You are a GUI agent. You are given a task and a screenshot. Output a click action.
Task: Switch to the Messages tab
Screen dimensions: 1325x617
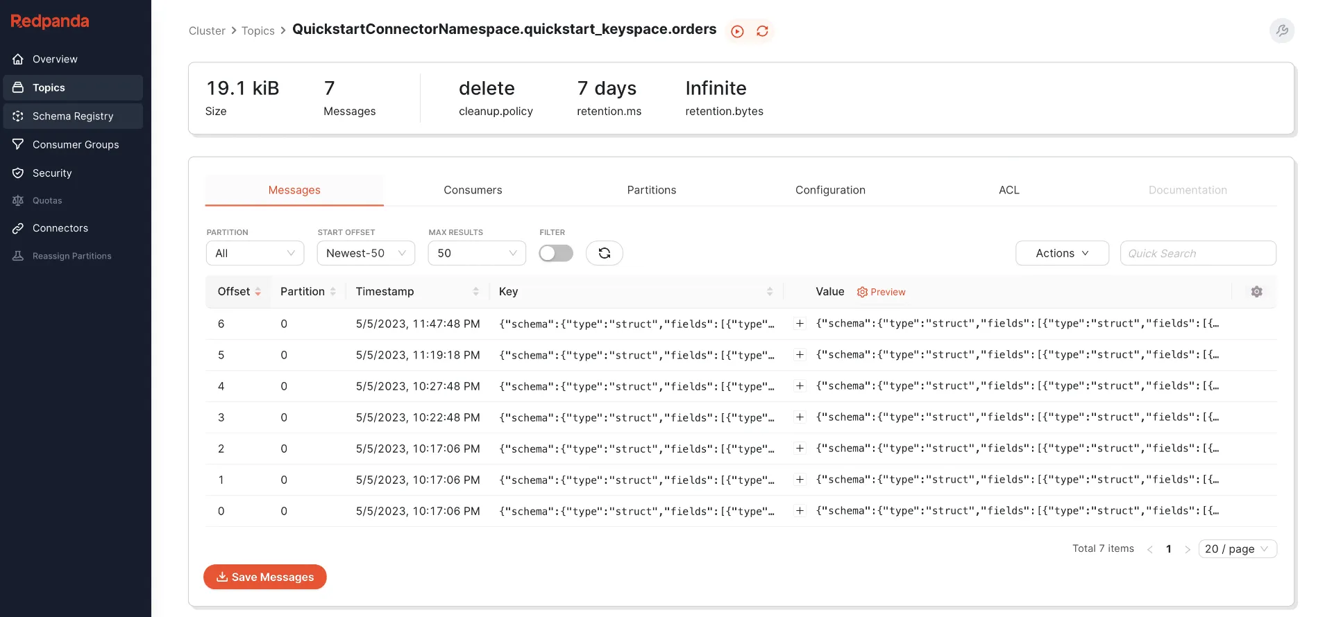click(x=294, y=190)
